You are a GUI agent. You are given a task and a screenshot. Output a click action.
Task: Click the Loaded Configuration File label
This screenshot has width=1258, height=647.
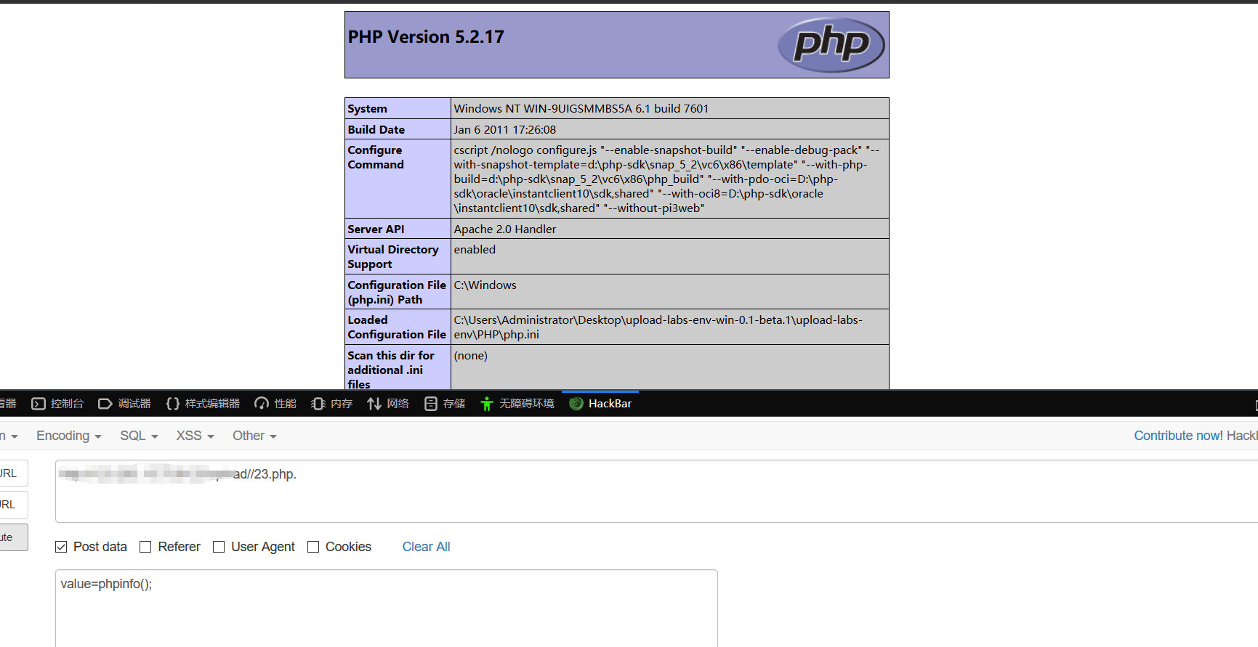397,327
